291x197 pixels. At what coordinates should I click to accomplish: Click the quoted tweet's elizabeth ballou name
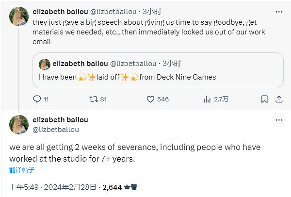point(80,64)
